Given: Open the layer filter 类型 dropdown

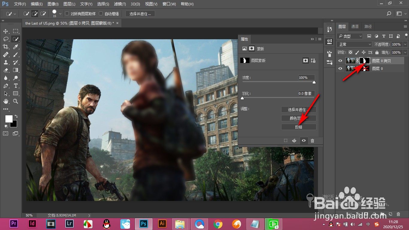Looking at the screenshot, I should (x=350, y=36).
